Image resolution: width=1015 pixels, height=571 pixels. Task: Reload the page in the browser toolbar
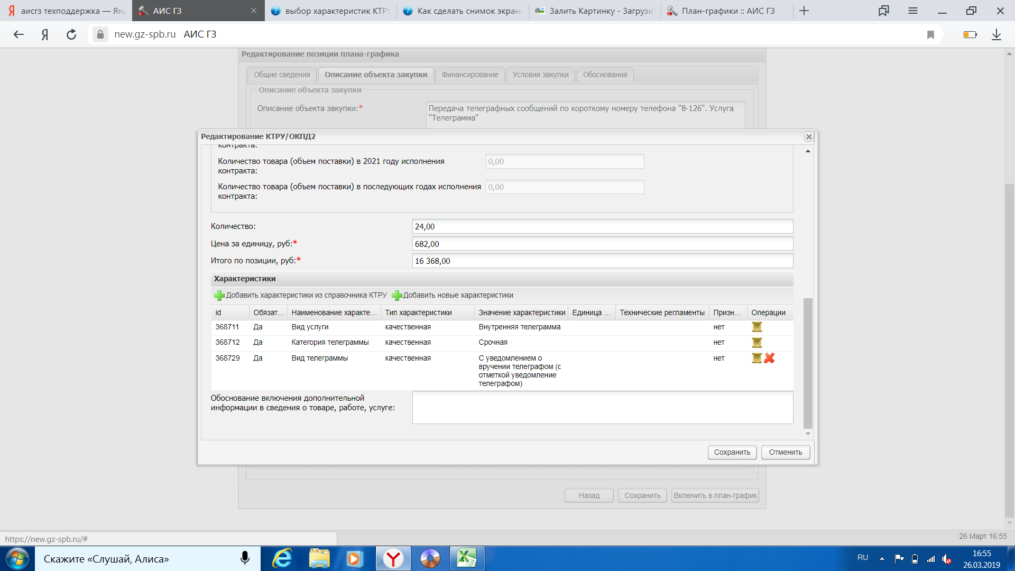(71, 35)
